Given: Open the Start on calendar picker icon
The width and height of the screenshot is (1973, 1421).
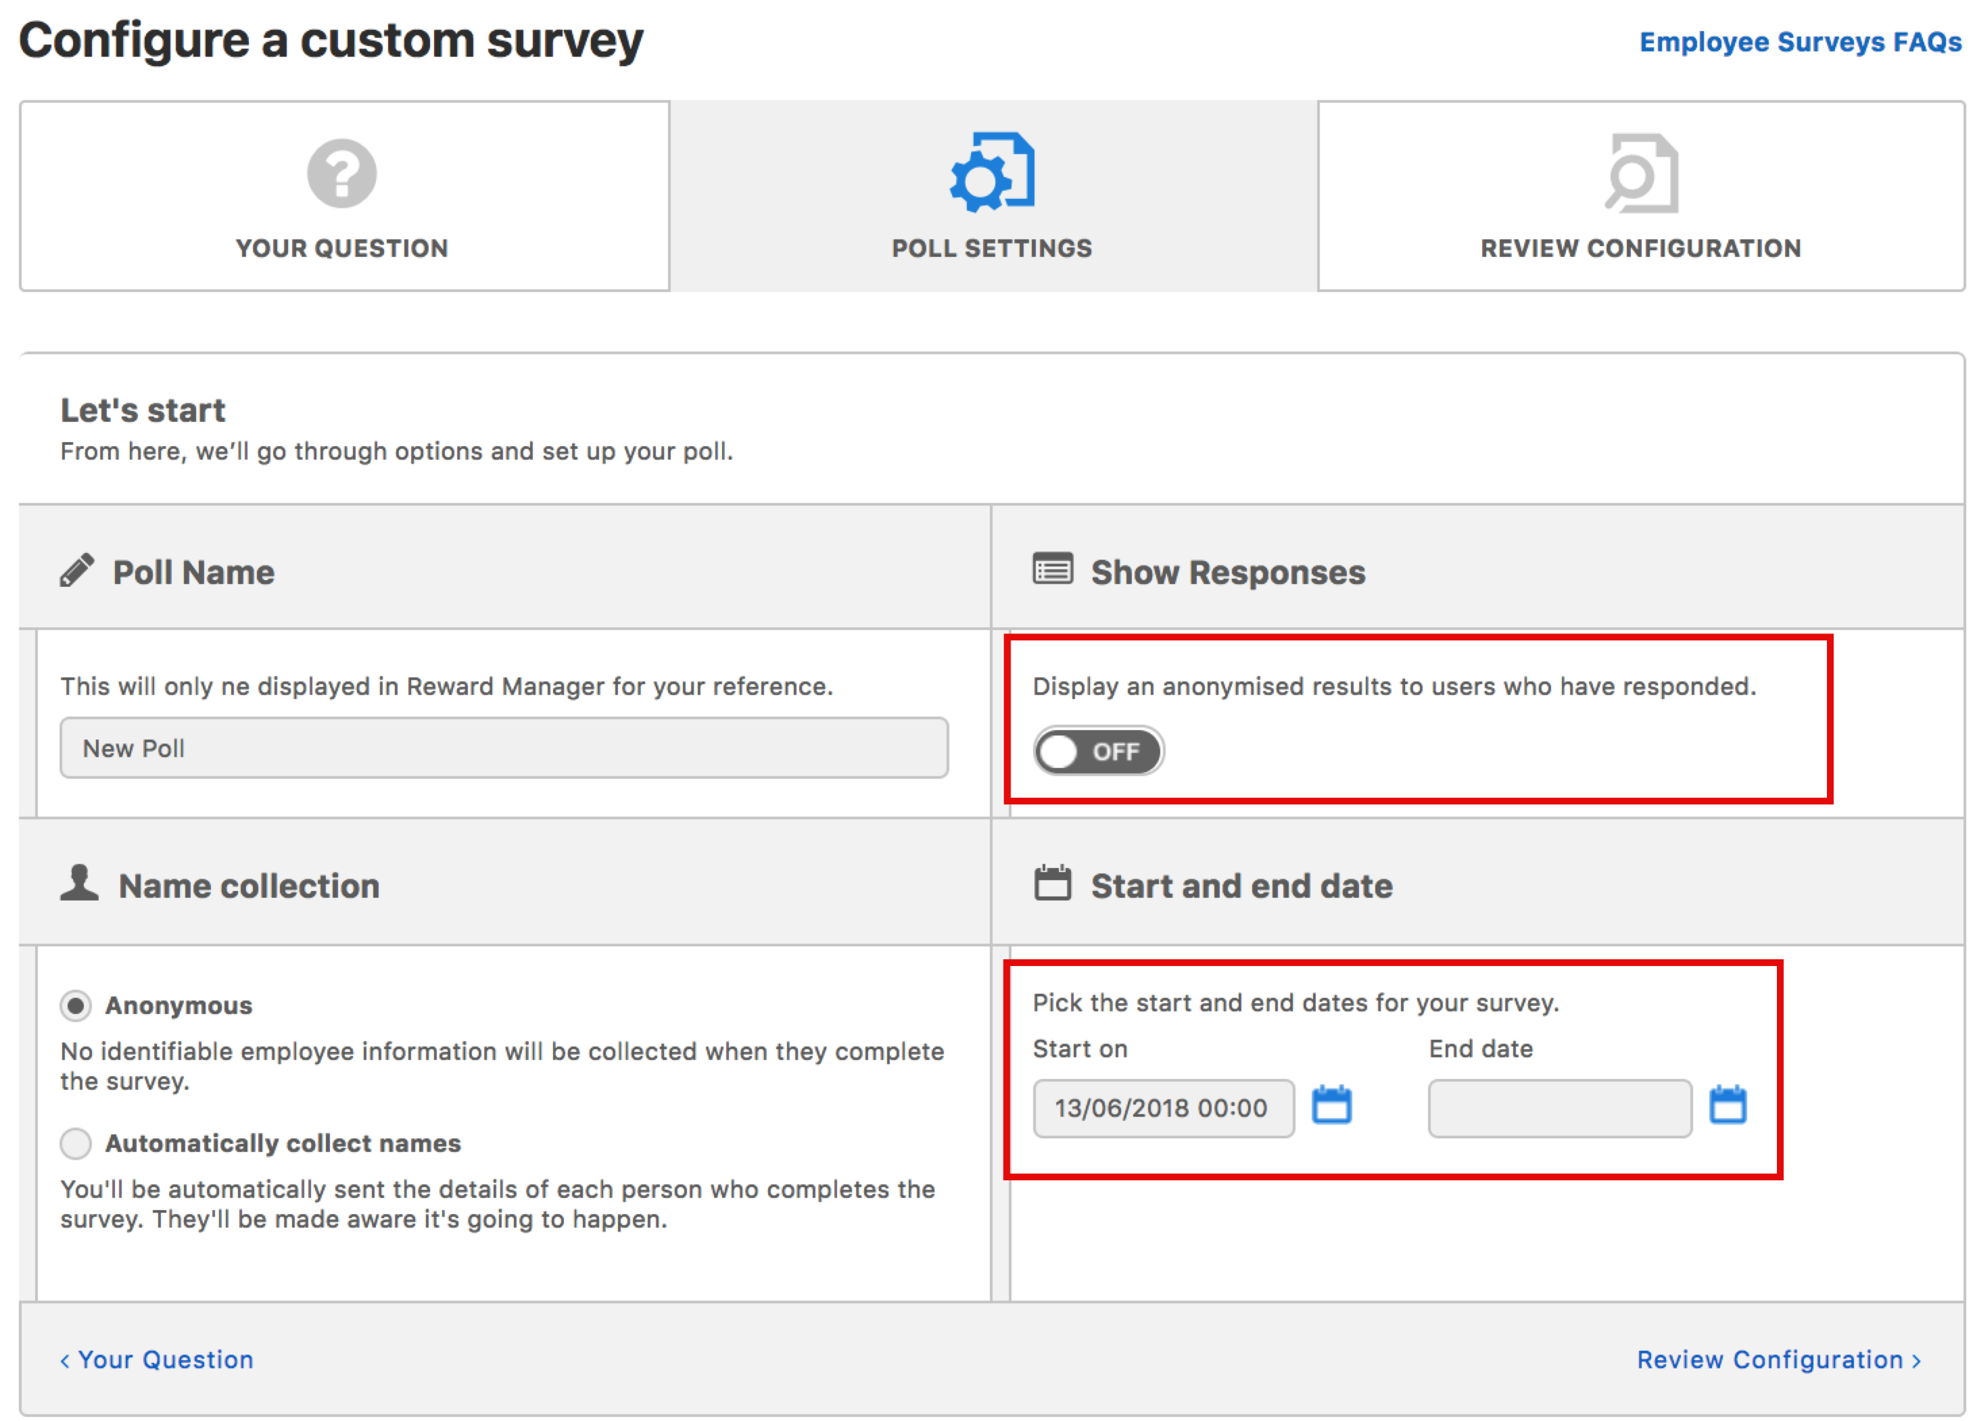Looking at the screenshot, I should pyautogui.click(x=1332, y=1105).
